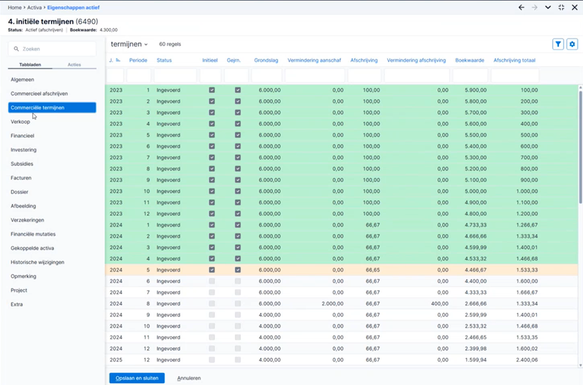The width and height of the screenshot is (583, 385).
Task: Click the table vertical scrollbar
Action: tap(580, 146)
